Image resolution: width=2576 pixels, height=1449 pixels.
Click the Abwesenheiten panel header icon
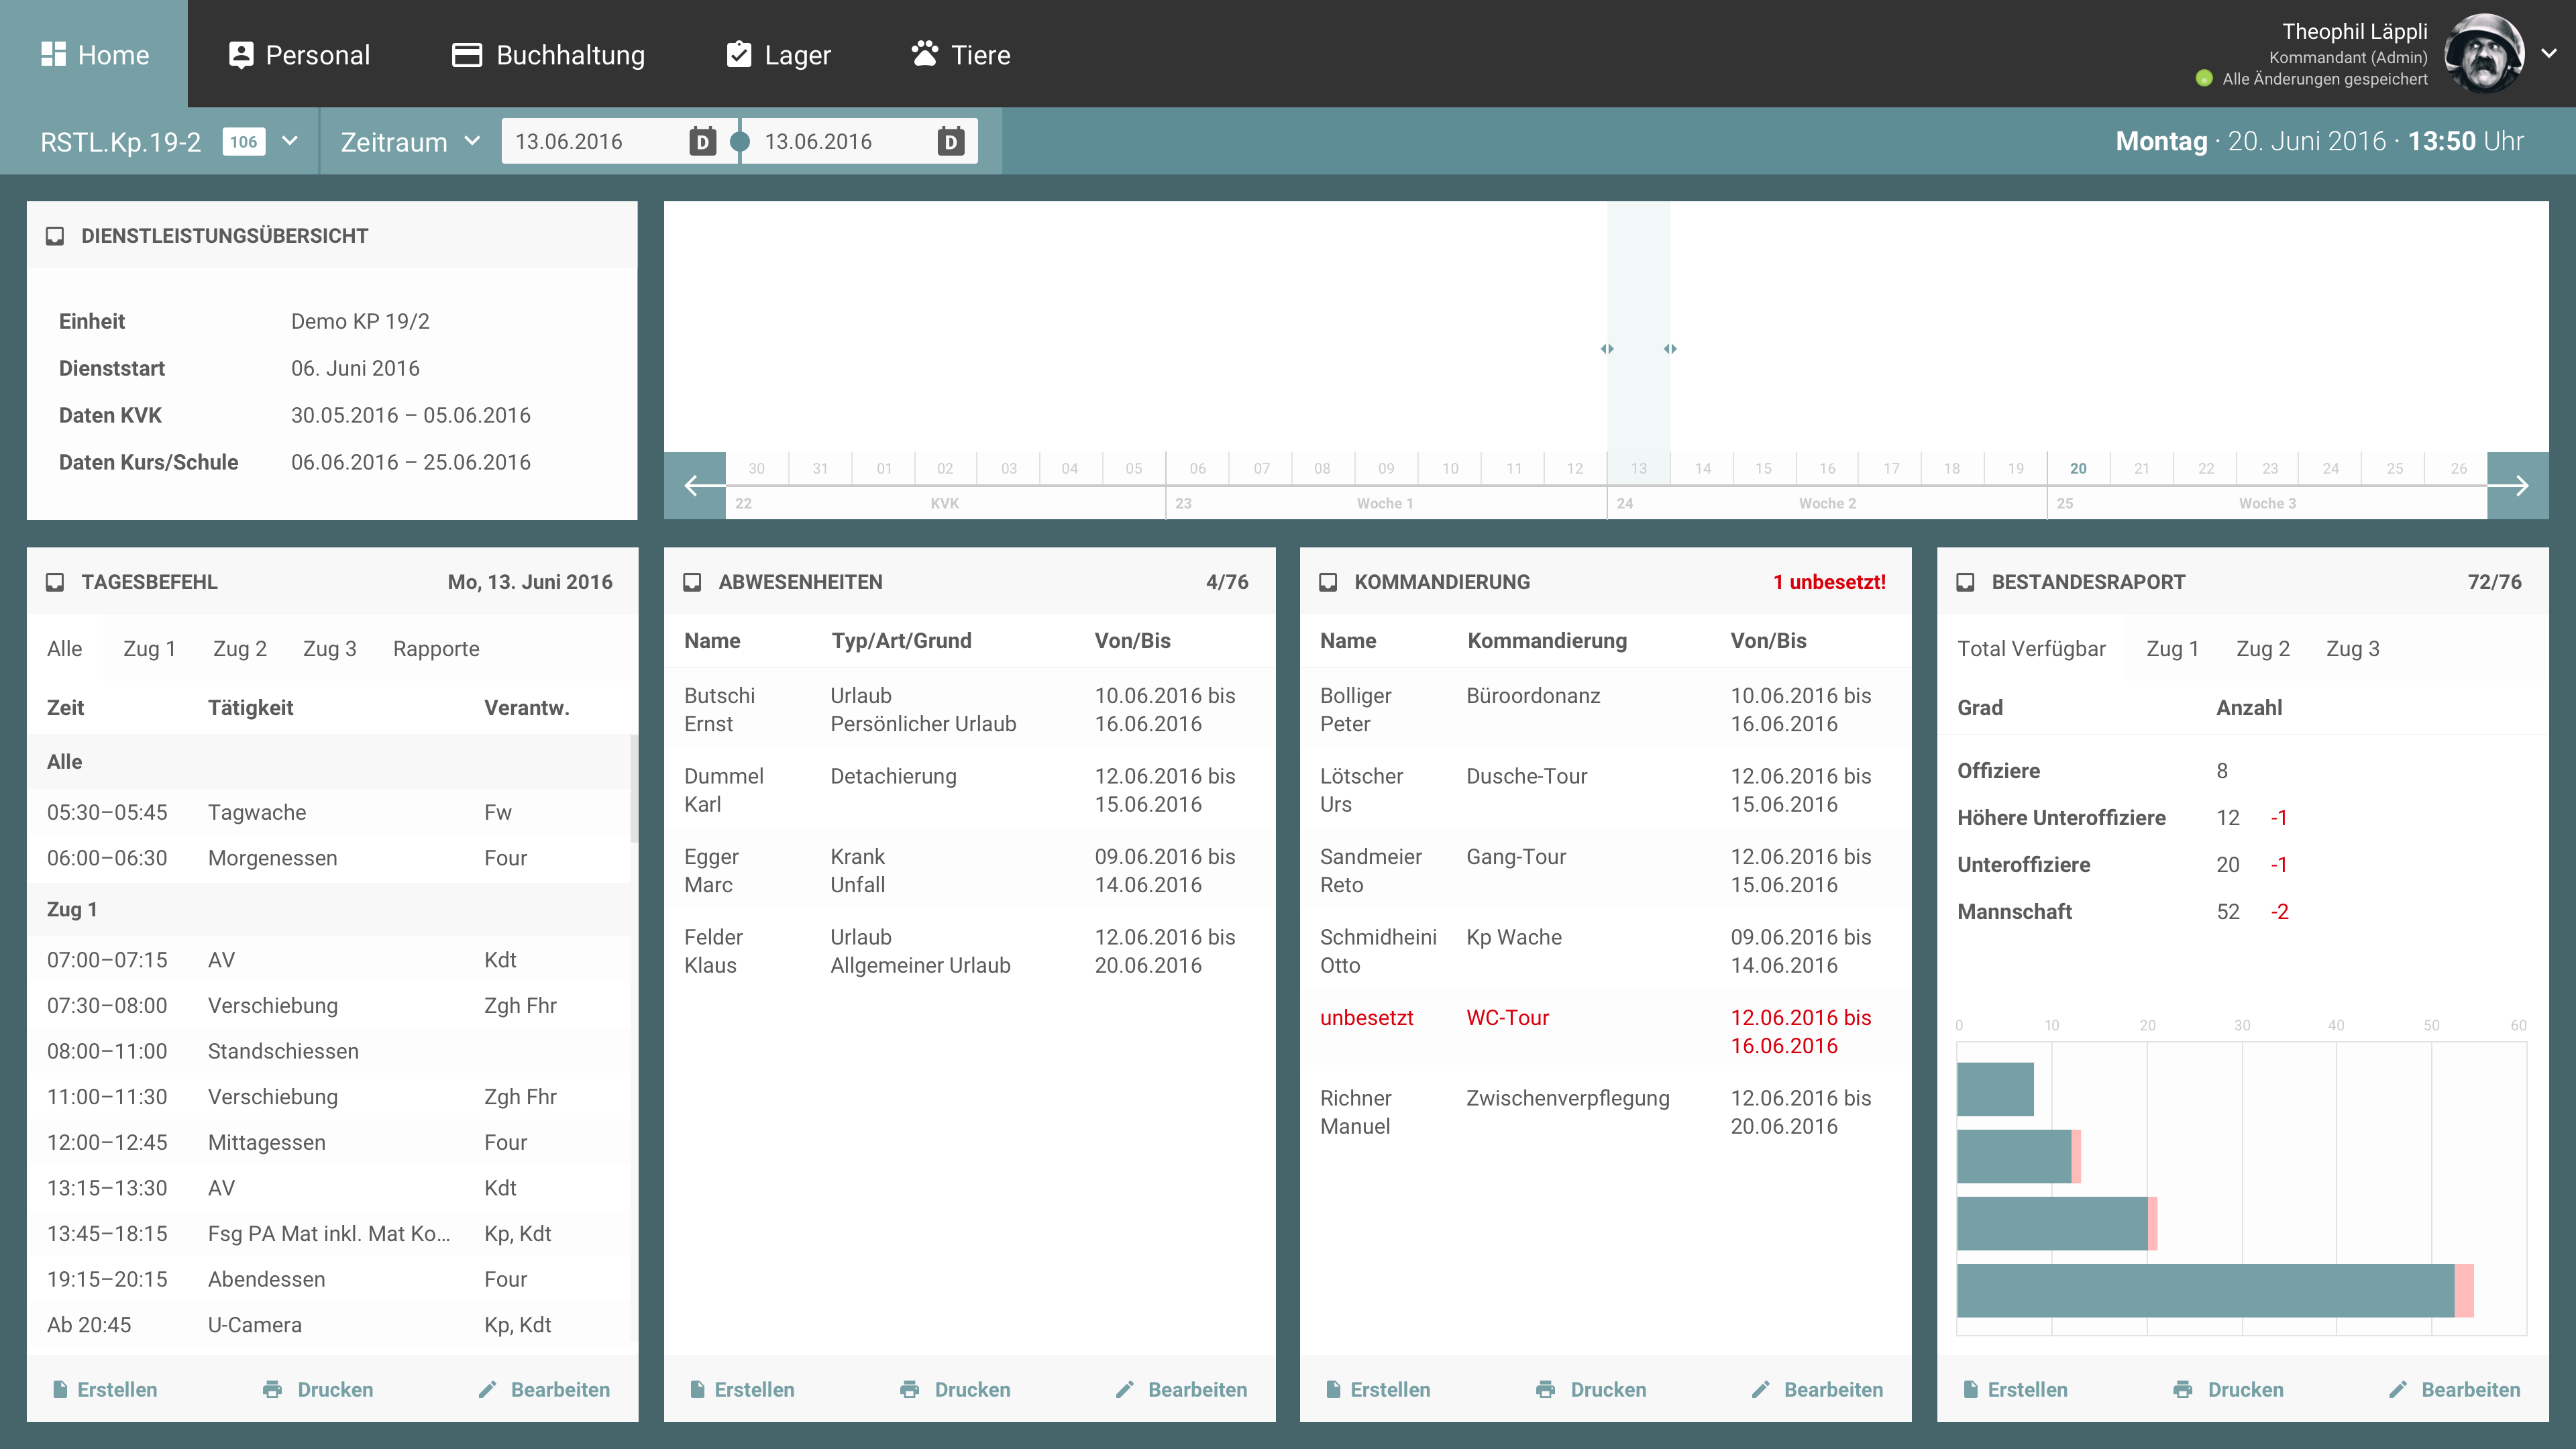[692, 582]
